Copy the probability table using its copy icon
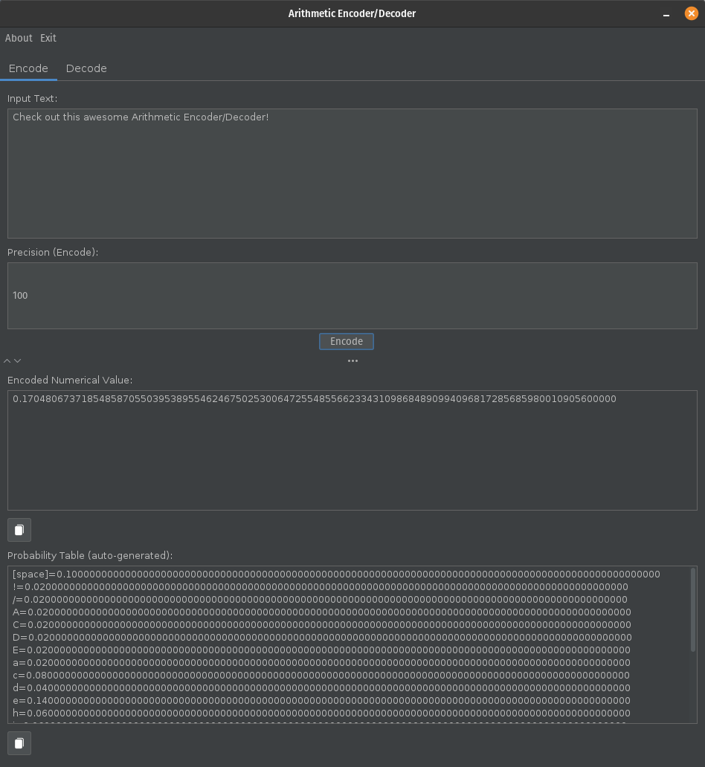Viewport: 705px width, 767px height. 19,743
